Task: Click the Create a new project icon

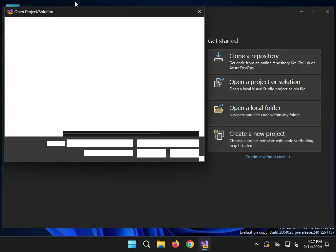Action: click(x=219, y=135)
